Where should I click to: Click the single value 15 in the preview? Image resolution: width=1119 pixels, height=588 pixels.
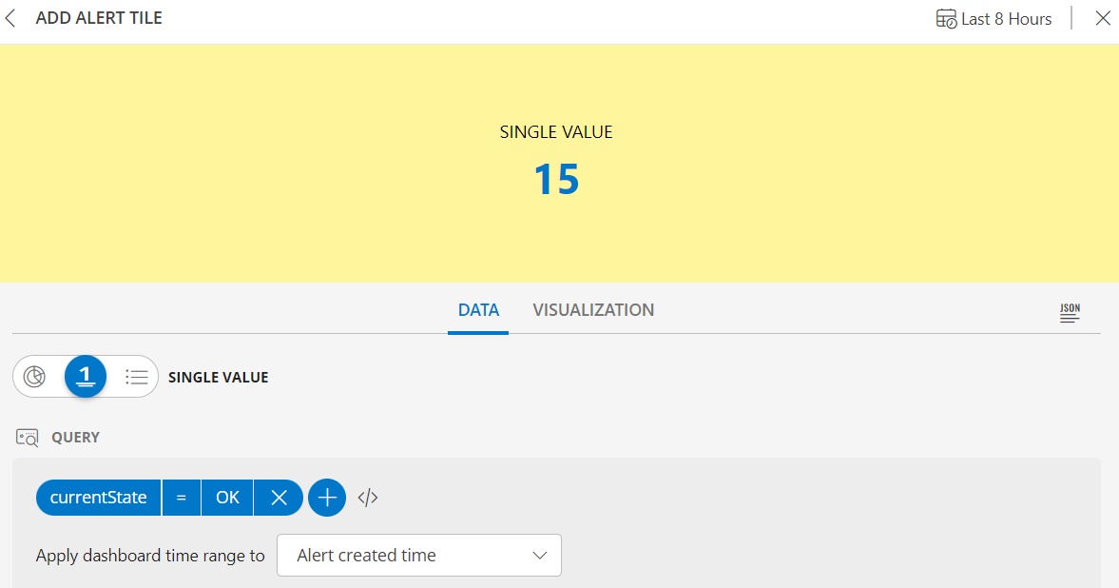tap(557, 180)
